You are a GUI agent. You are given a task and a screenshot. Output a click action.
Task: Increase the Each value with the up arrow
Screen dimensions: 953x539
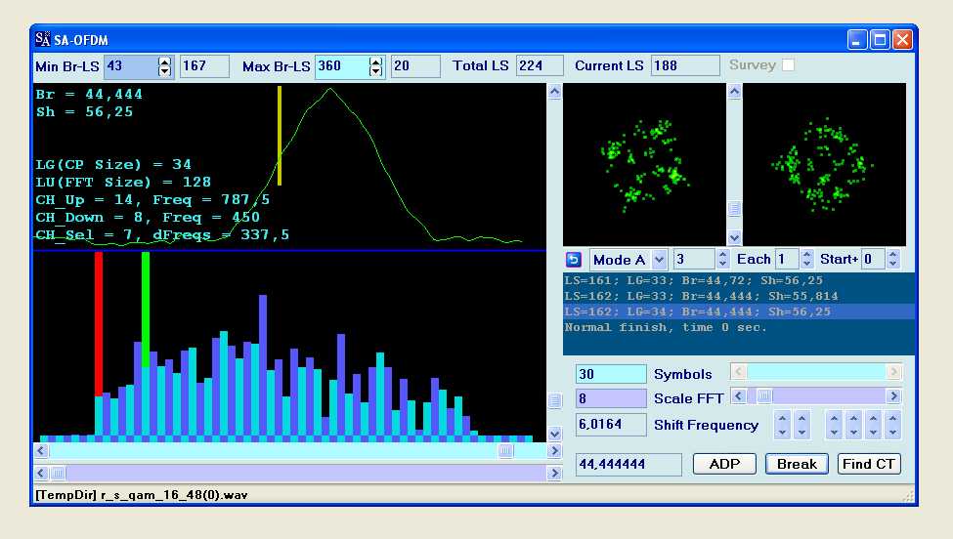pos(806,255)
